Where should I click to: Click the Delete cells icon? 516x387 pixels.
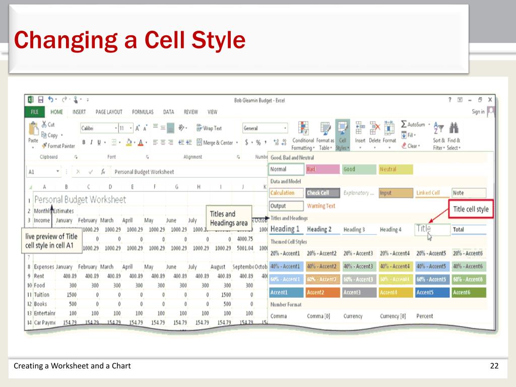coord(374,127)
